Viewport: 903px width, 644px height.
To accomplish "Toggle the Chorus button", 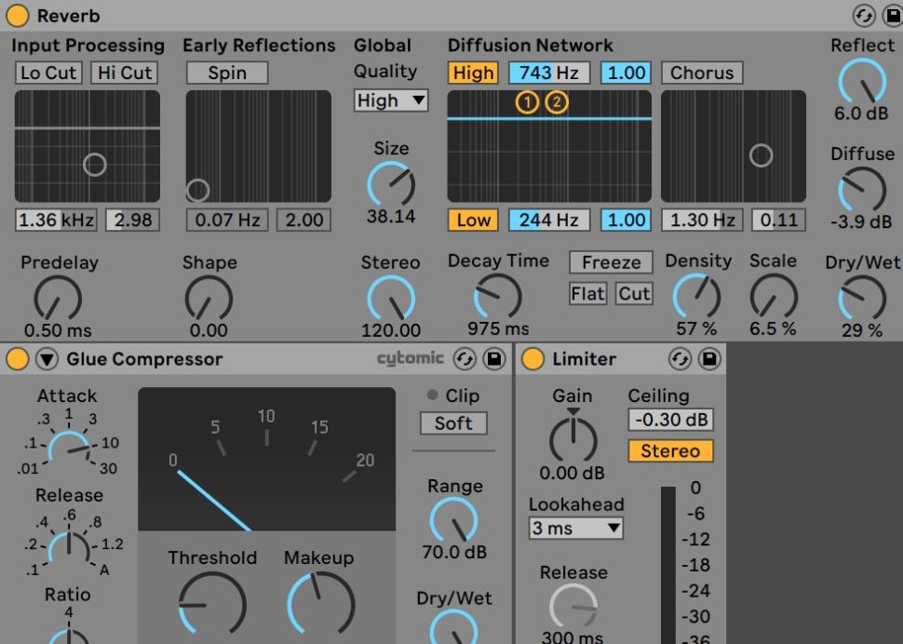I will coord(701,73).
